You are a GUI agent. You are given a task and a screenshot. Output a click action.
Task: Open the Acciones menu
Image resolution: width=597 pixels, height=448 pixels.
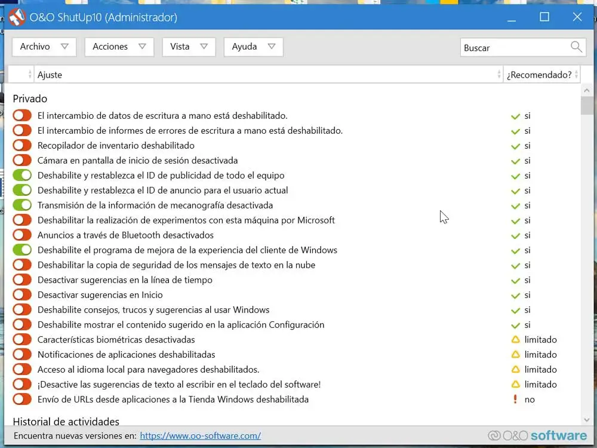pyautogui.click(x=119, y=47)
